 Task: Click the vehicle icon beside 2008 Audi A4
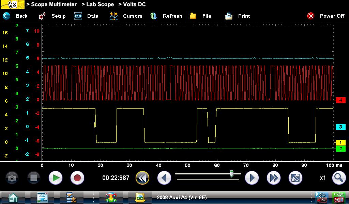tap(140, 197)
